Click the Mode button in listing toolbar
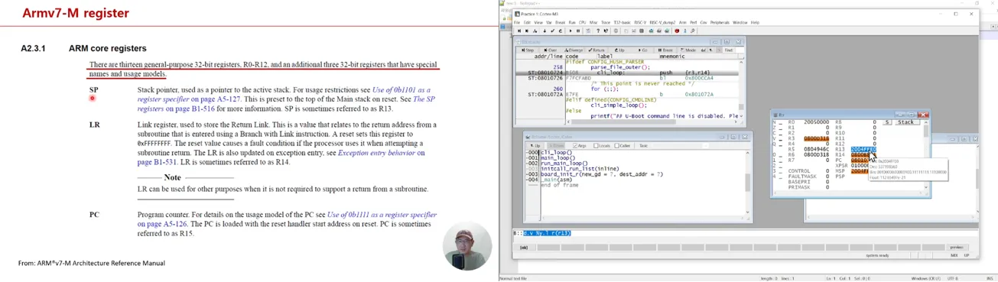The width and height of the screenshot is (998, 282). 688,50
